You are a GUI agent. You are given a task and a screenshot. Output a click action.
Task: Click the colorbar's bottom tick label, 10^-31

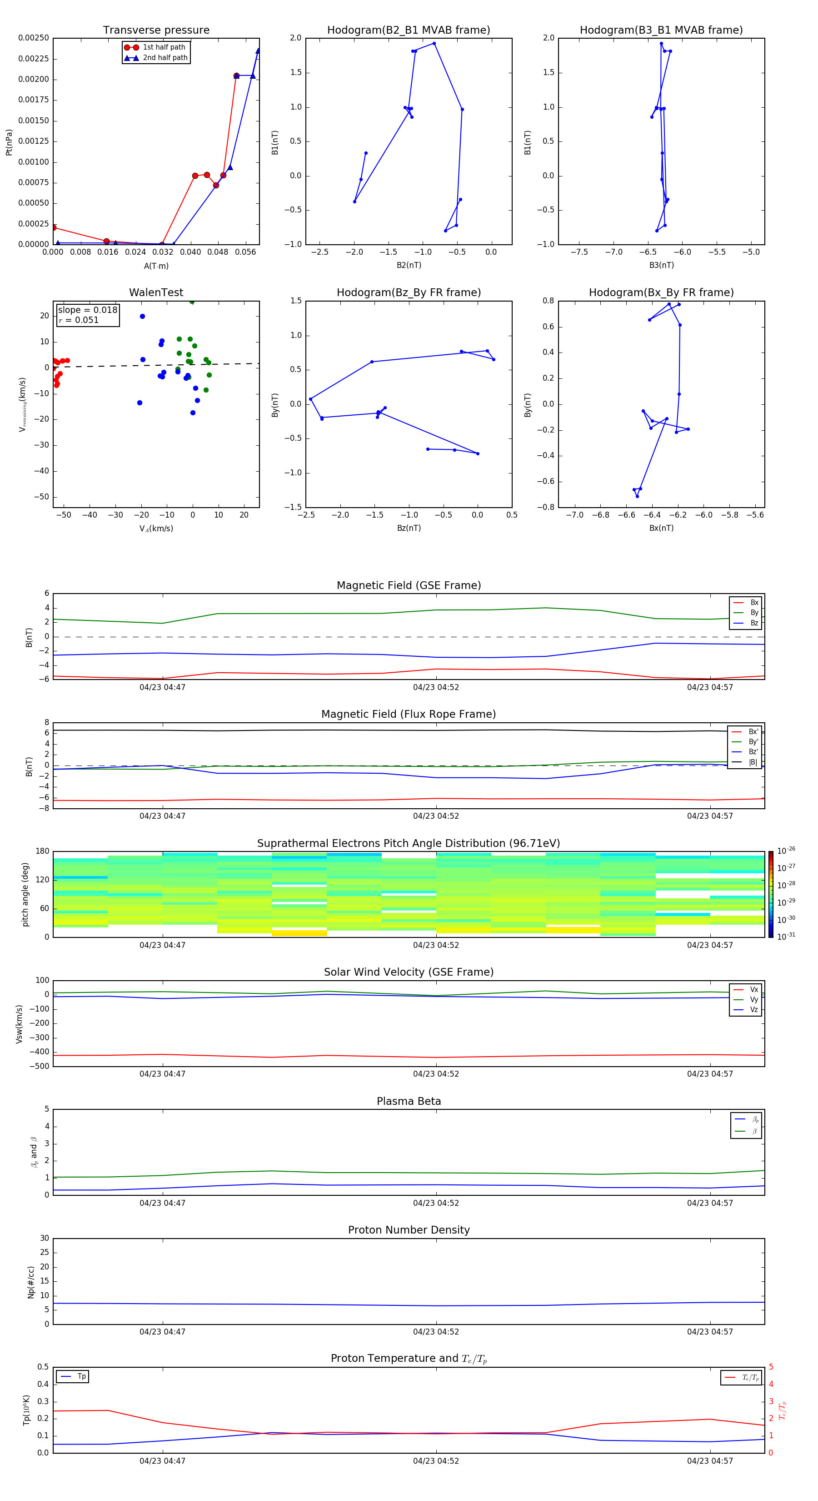pos(786,937)
